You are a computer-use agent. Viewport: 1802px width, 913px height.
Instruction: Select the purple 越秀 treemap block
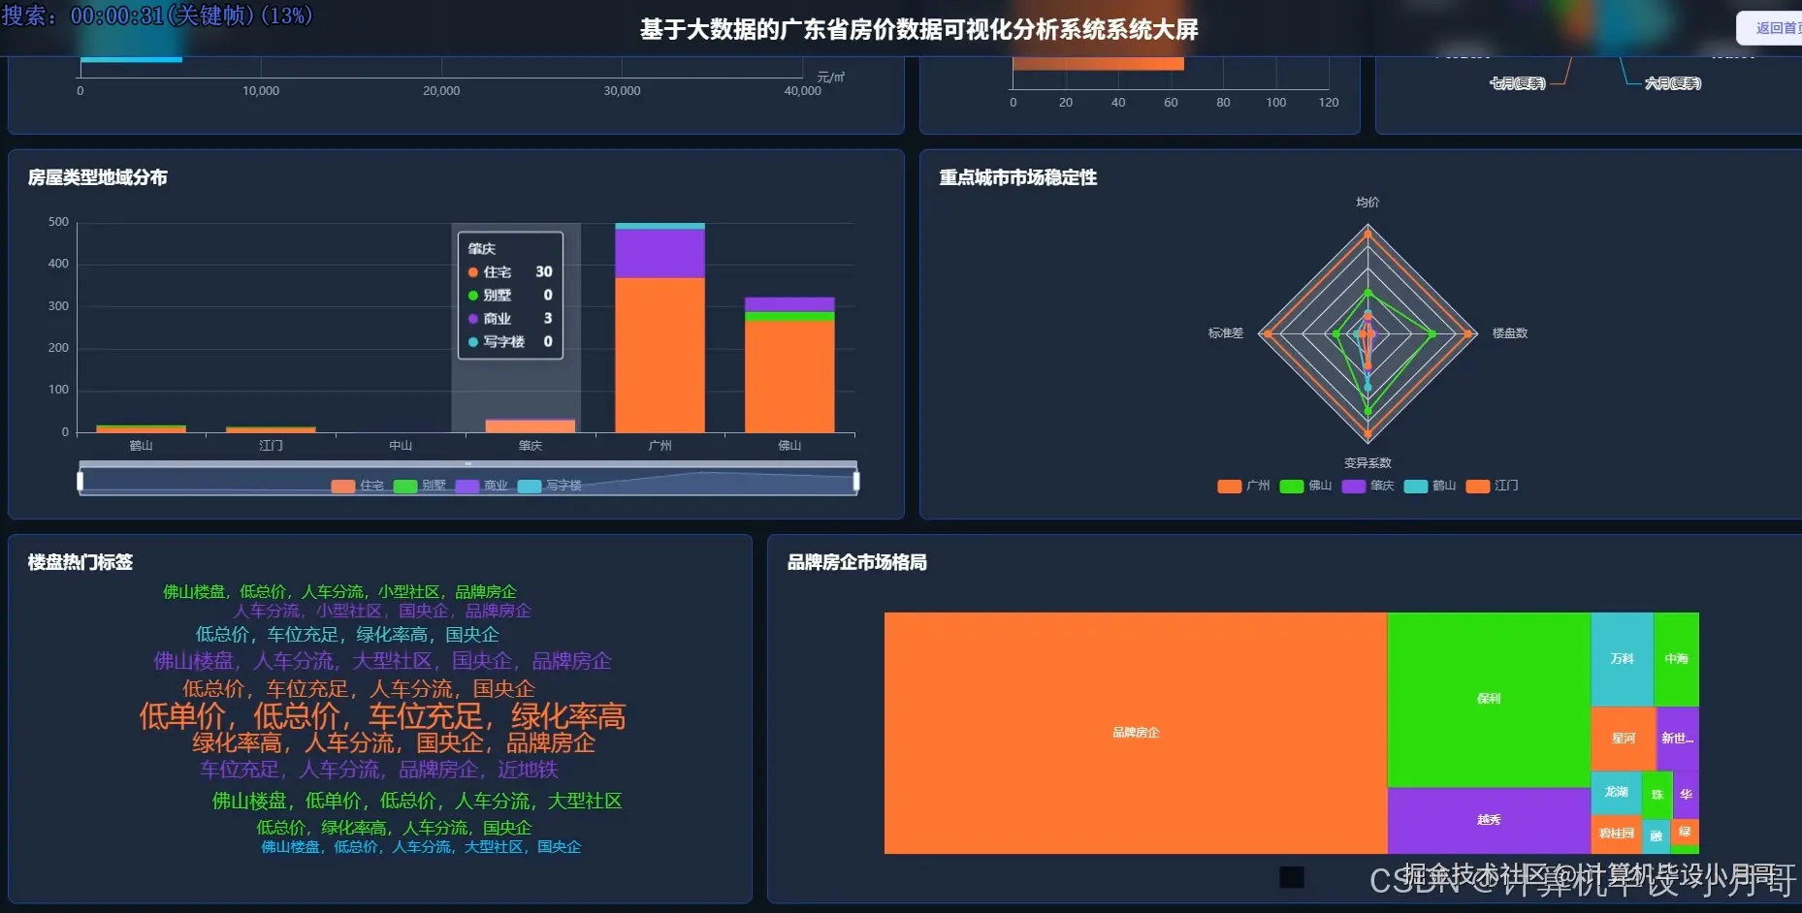[x=1490, y=820]
